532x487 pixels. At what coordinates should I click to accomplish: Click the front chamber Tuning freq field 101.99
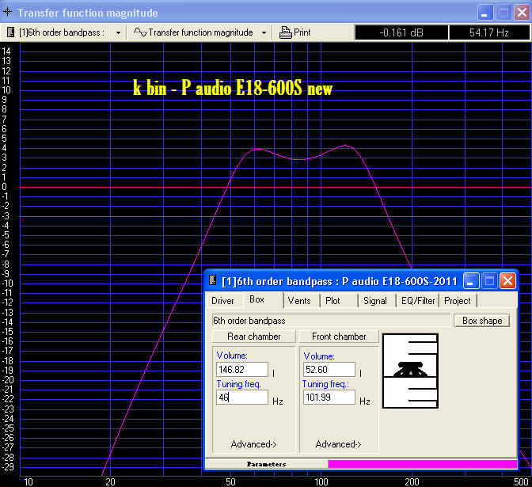pyautogui.click(x=329, y=397)
